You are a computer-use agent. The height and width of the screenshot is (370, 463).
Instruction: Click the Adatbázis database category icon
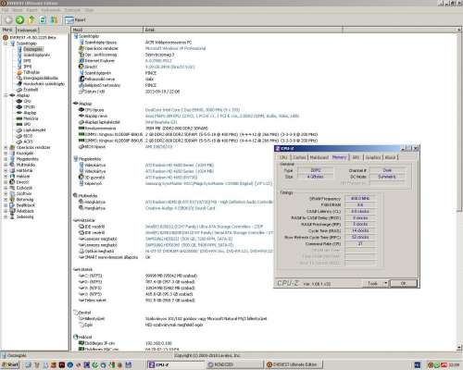click(12, 211)
